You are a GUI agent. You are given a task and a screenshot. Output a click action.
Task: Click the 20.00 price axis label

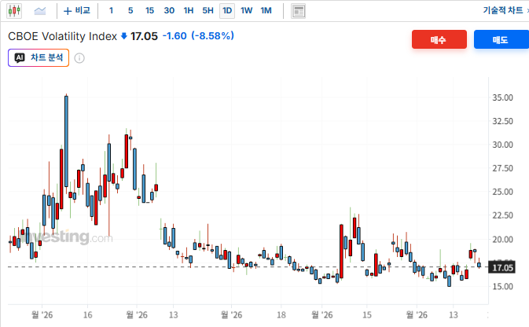click(x=502, y=239)
